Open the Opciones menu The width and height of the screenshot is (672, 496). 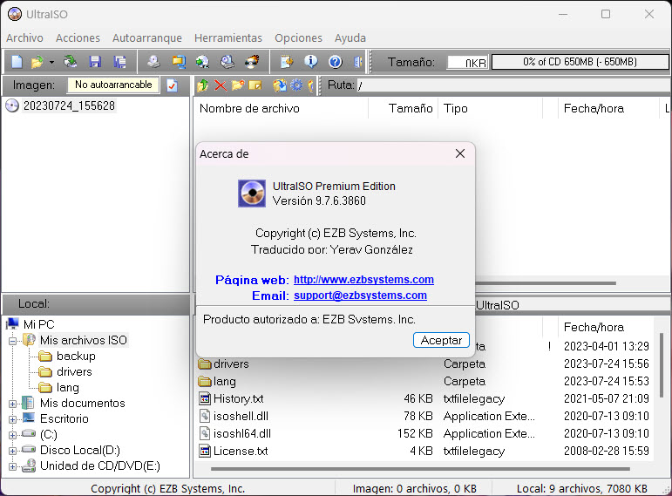pos(298,37)
